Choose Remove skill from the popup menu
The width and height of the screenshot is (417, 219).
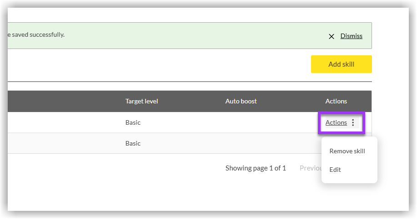[347, 151]
